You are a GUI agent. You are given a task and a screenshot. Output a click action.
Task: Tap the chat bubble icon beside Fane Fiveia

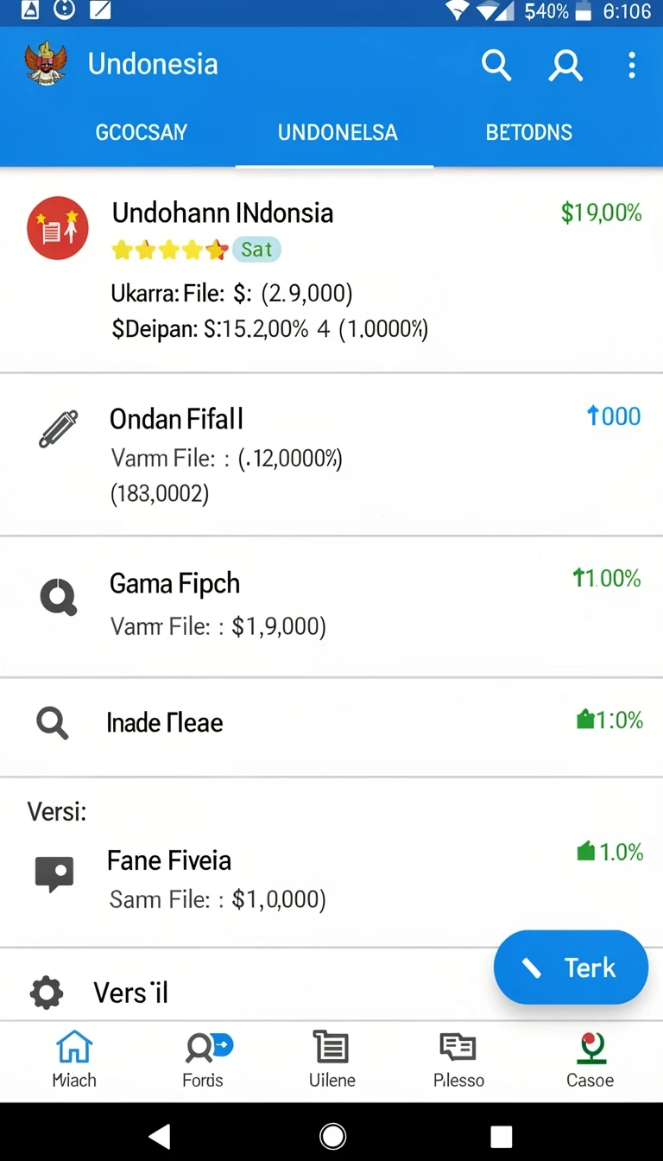[x=54, y=874]
